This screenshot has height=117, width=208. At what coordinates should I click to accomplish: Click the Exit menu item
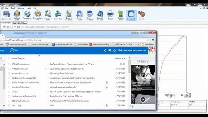tap(35, 8)
